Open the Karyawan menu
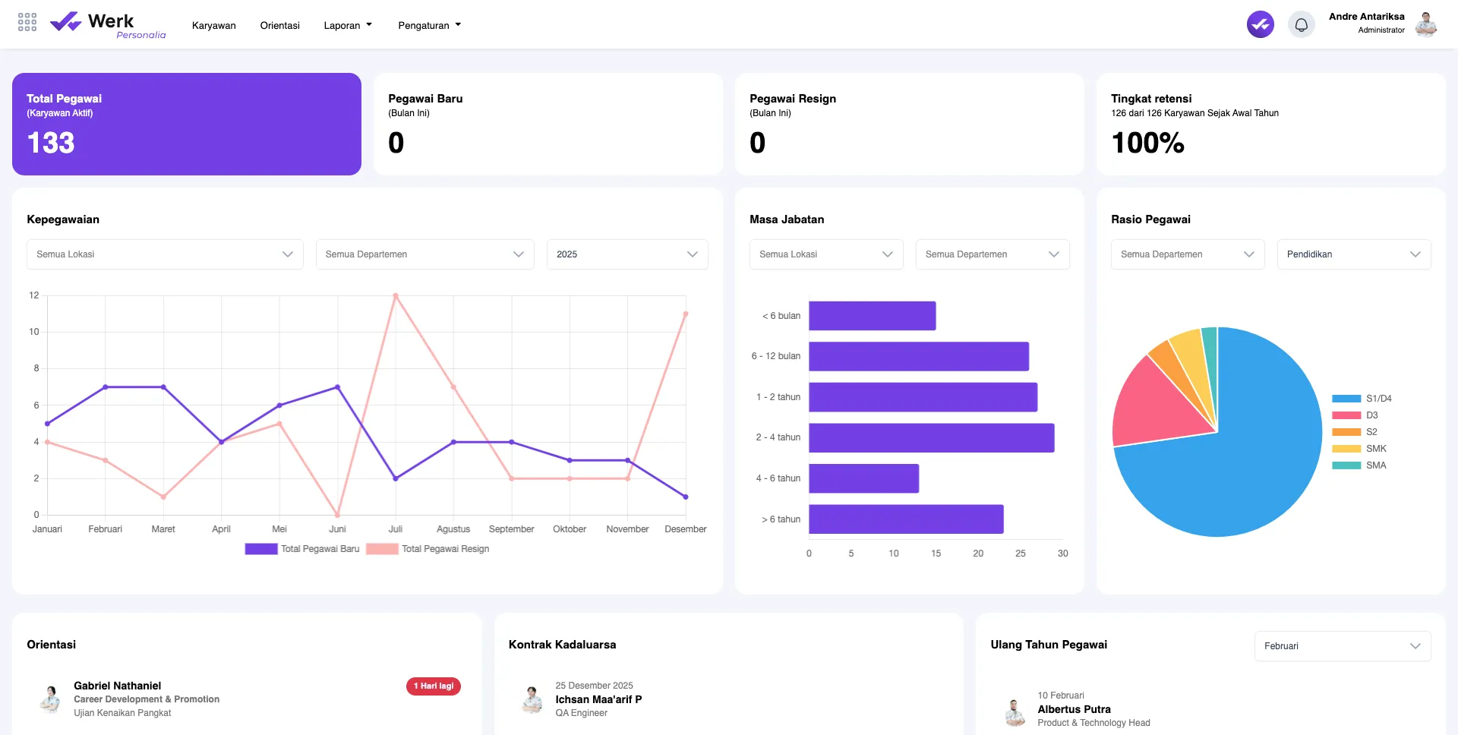Screen dimensions: 1458x735 (x=213, y=25)
